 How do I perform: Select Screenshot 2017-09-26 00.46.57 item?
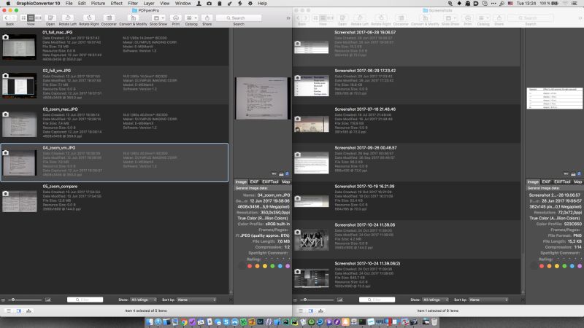coord(407,162)
